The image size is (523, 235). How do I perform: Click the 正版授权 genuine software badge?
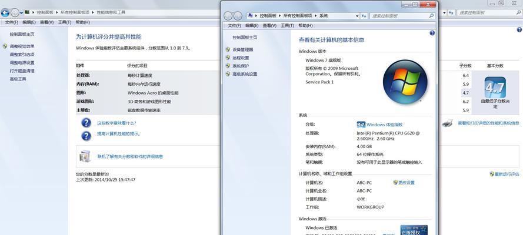[x=414, y=230]
